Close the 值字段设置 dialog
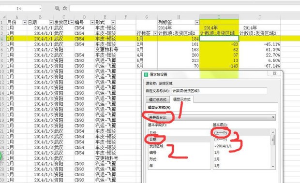300x183 pixels. tap(274, 73)
